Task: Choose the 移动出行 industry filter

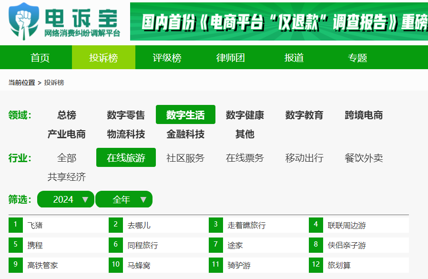Action: click(x=305, y=158)
